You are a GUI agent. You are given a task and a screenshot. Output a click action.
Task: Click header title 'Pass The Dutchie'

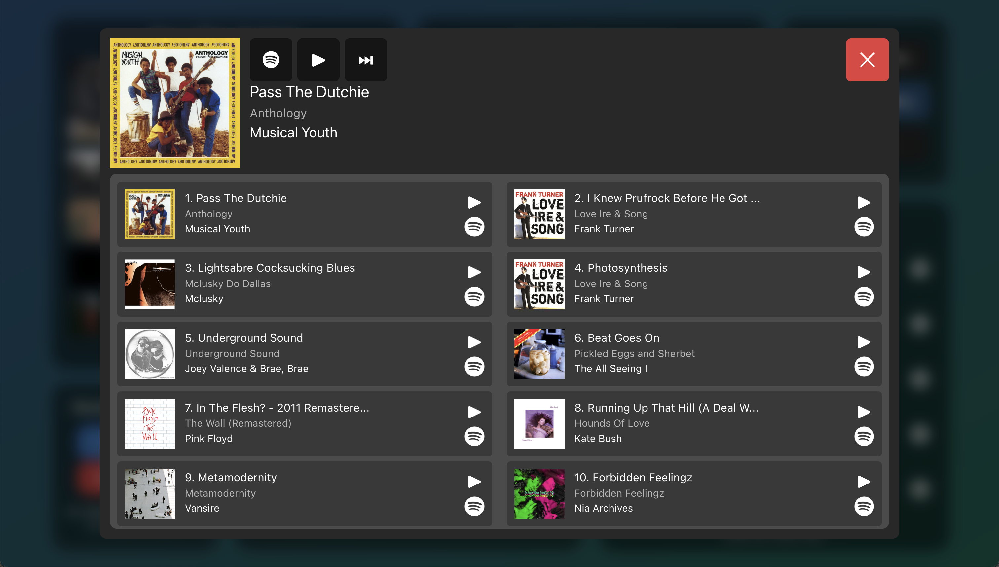tap(309, 92)
